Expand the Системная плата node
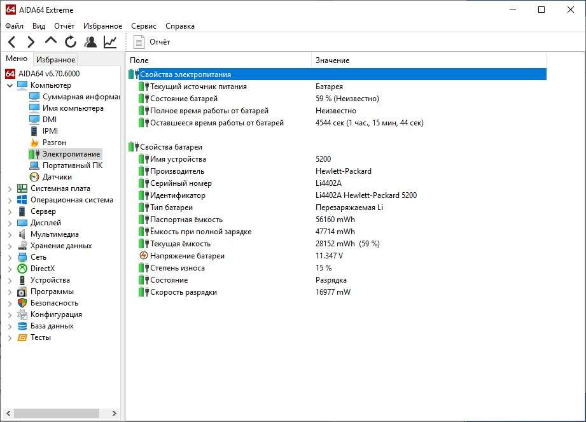The width and height of the screenshot is (586, 422). [10, 188]
